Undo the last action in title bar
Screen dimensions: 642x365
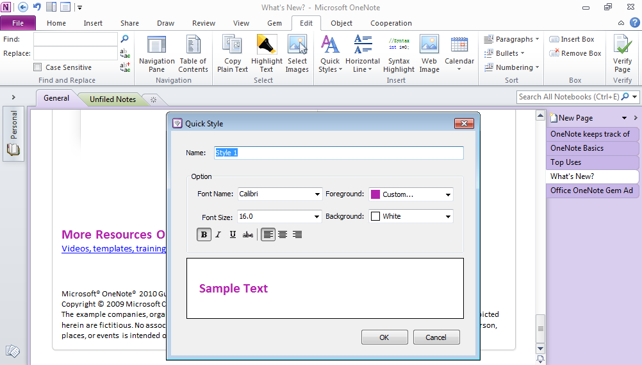(x=37, y=7)
